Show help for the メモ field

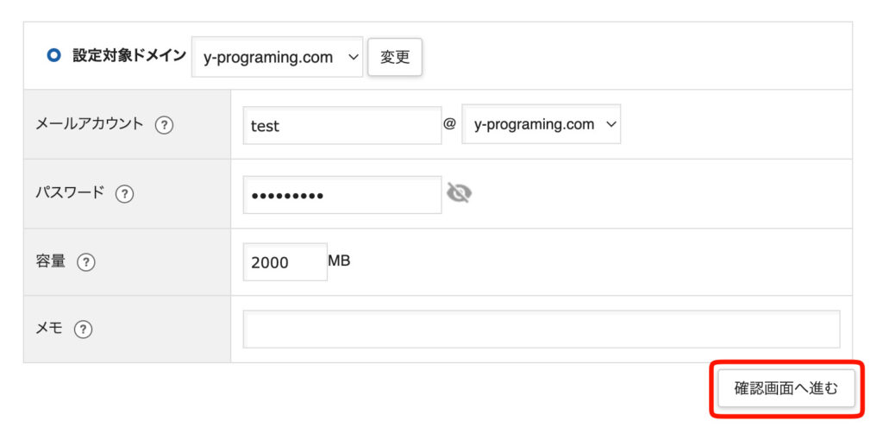coord(83,329)
